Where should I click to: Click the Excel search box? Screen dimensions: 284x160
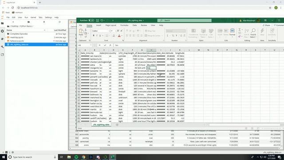pyautogui.click(x=185, y=20)
